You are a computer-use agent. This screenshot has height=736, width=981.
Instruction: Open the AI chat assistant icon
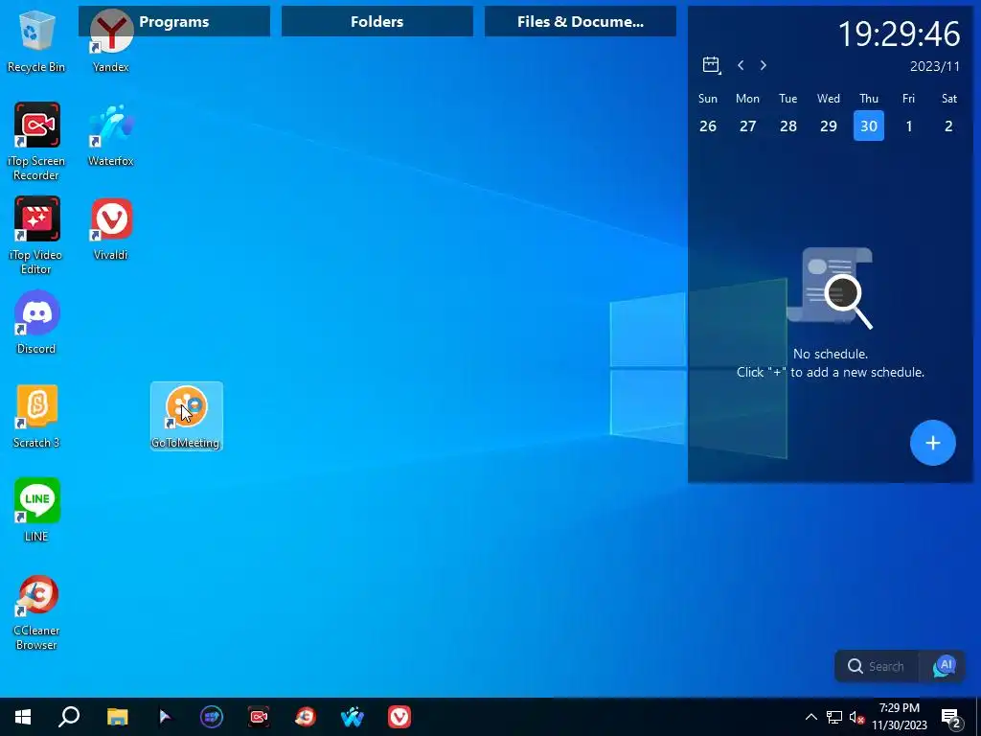coord(944,666)
